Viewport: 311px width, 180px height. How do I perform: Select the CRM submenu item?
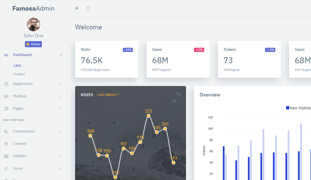click(17, 66)
